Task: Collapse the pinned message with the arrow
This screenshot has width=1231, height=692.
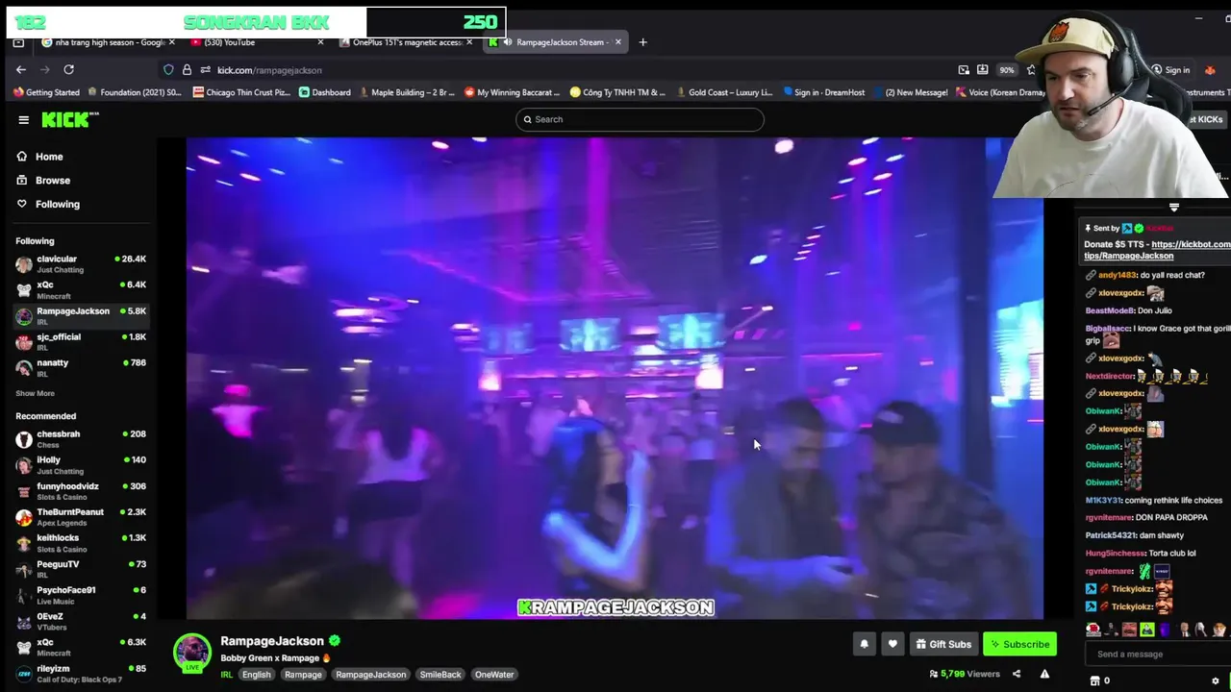Action: [x=1173, y=207]
